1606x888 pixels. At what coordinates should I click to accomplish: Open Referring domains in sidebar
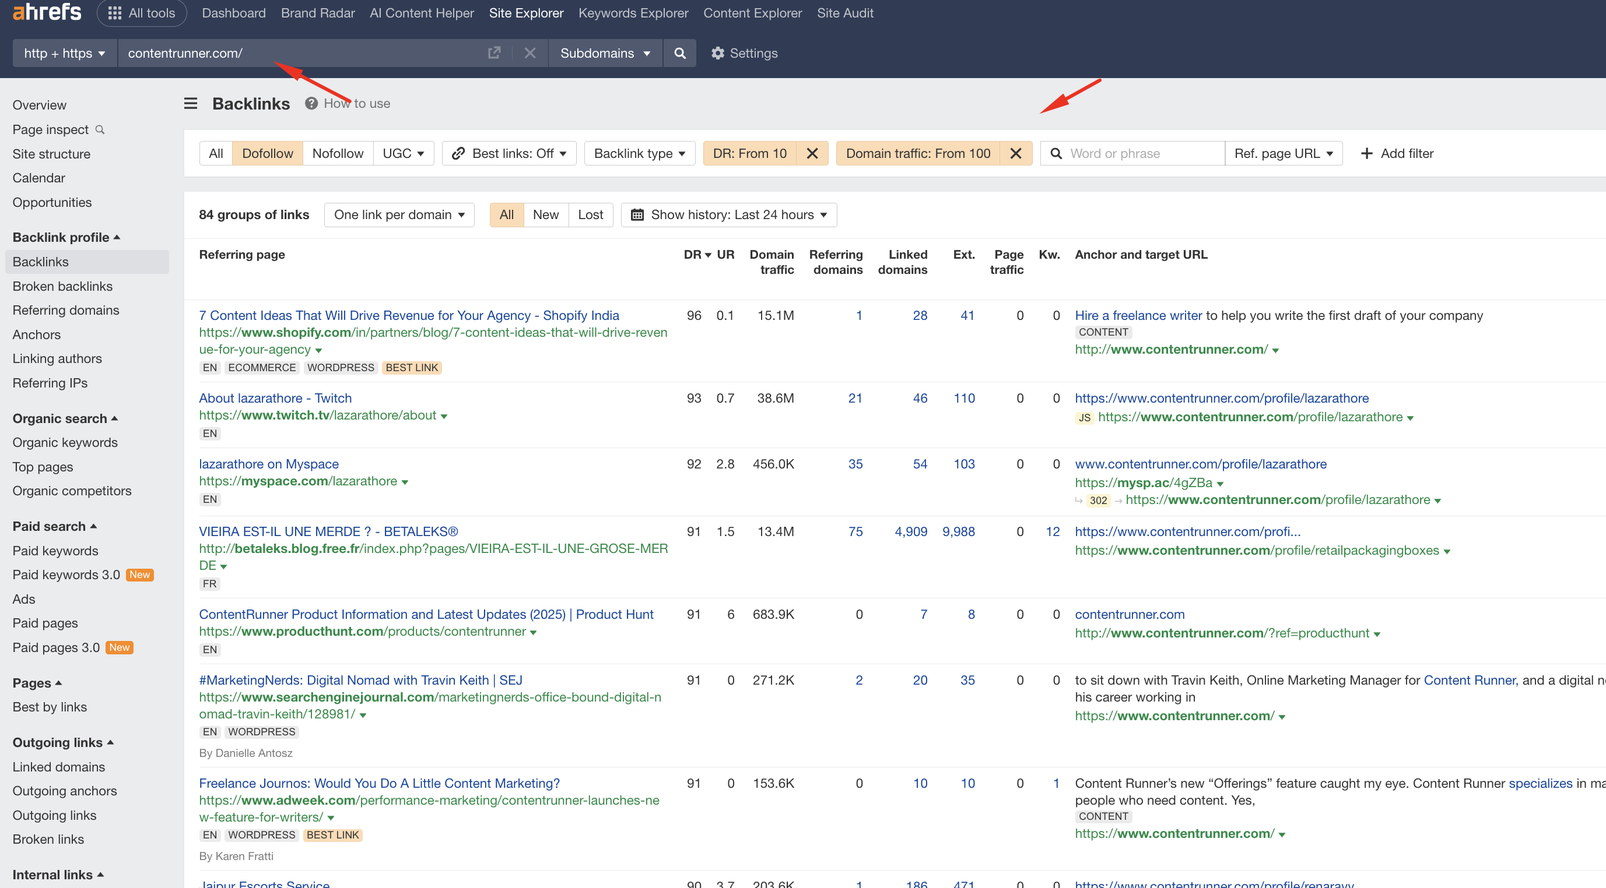point(66,311)
